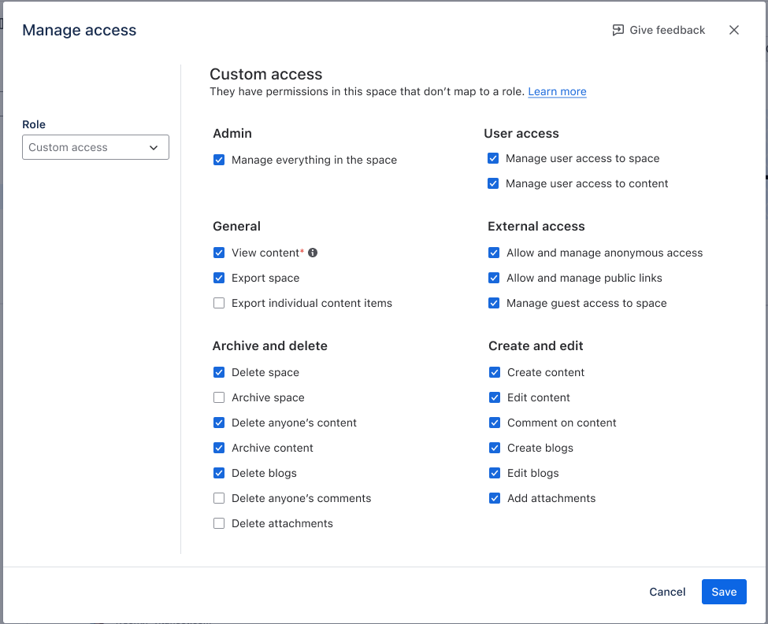Uncheck the Add attachments checkbox
The height and width of the screenshot is (624, 768).
point(495,498)
